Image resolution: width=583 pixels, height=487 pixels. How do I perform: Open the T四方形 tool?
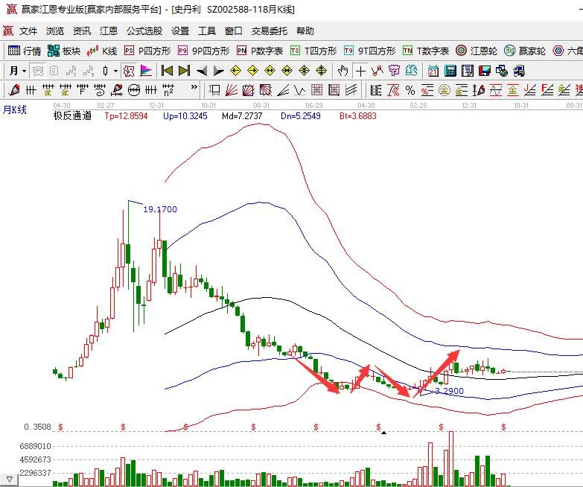click(313, 51)
